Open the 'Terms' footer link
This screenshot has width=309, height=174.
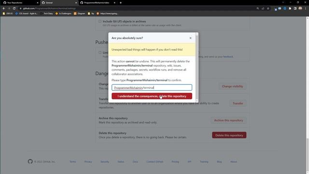[x=73, y=161]
